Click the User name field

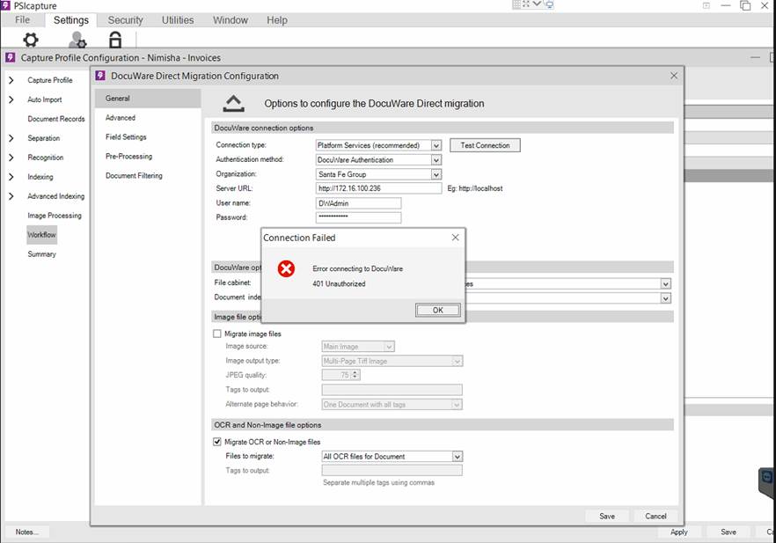click(358, 203)
